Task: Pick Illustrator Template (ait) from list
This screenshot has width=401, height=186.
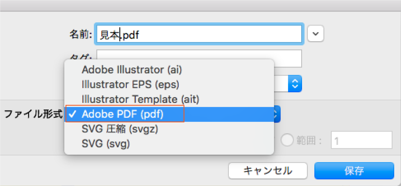Action: click(169, 99)
